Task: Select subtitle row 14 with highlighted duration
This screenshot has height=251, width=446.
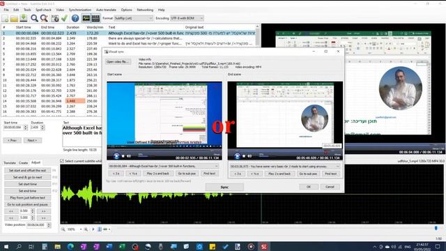Action: [x=51, y=101]
